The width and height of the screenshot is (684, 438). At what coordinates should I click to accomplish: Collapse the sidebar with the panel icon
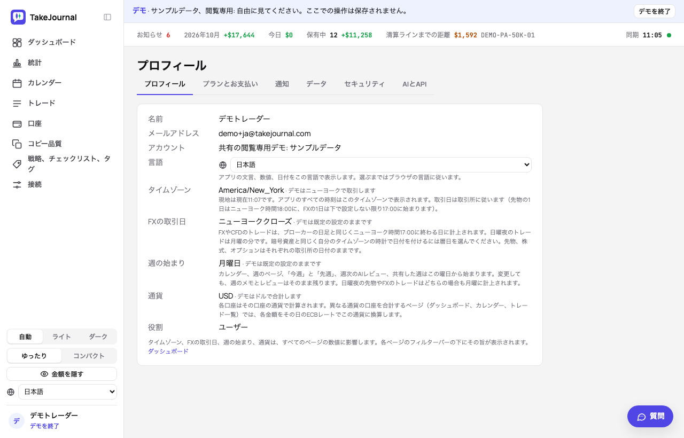coord(107,17)
